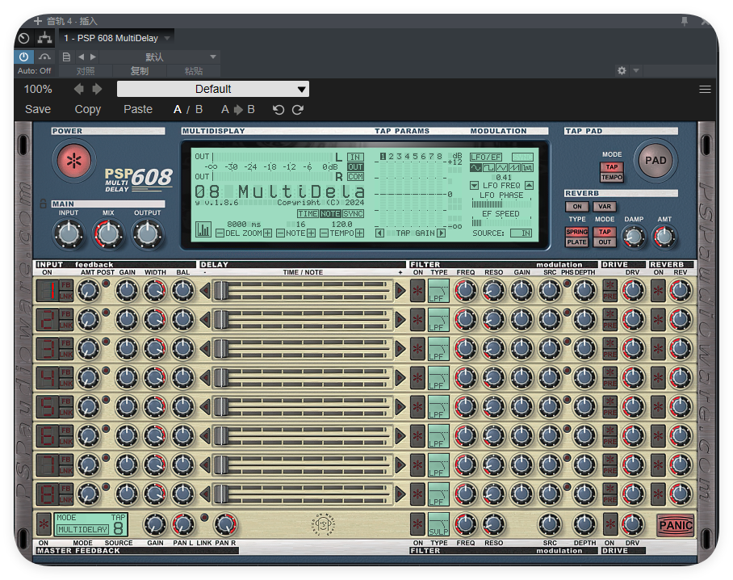The image size is (733, 580).
Task: Open the Default preset dropdown
Action: (x=212, y=89)
